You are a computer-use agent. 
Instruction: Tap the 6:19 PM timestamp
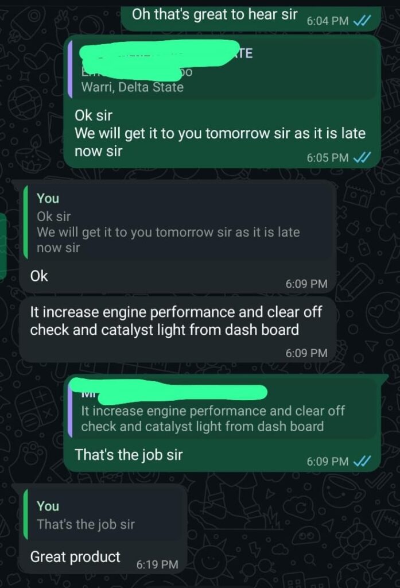point(157,564)
